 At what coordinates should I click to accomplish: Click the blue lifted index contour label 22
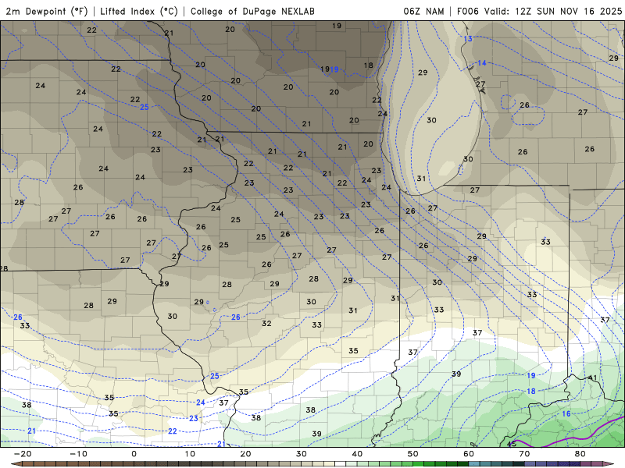[x=172, y=431]
